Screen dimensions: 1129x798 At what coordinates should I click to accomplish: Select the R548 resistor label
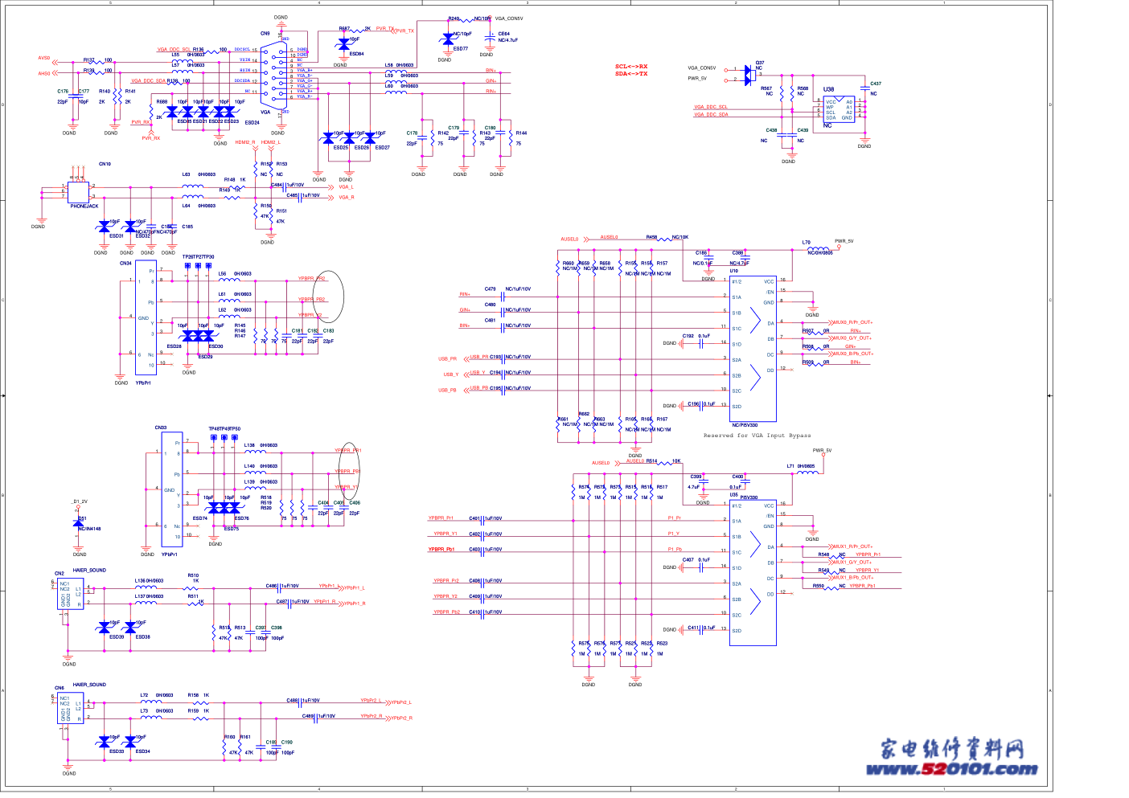(824, 555)
